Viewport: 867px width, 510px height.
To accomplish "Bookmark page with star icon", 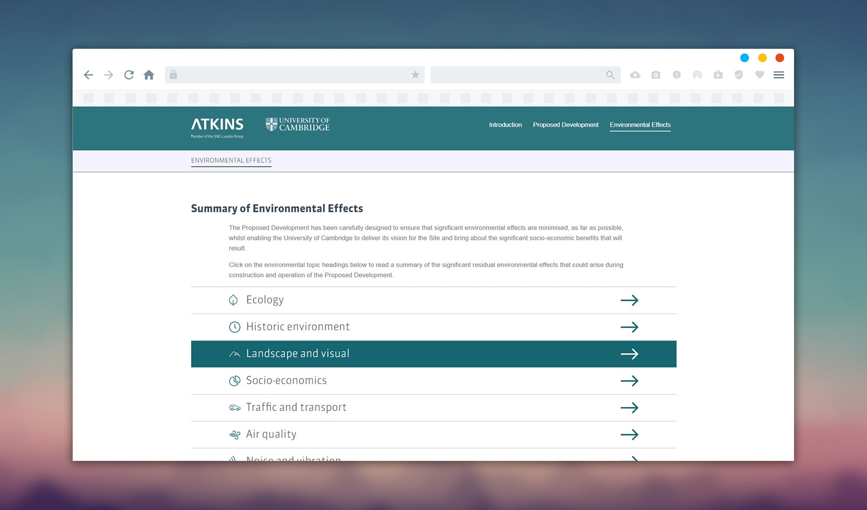I will coord(415,75).
